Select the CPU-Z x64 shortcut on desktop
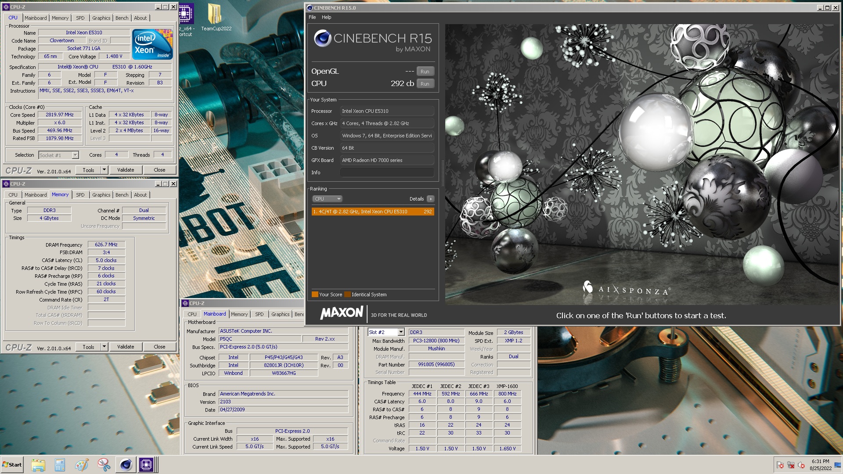This screenshot has height=474, width=843. pyautogui.click(x=186, y=20)
